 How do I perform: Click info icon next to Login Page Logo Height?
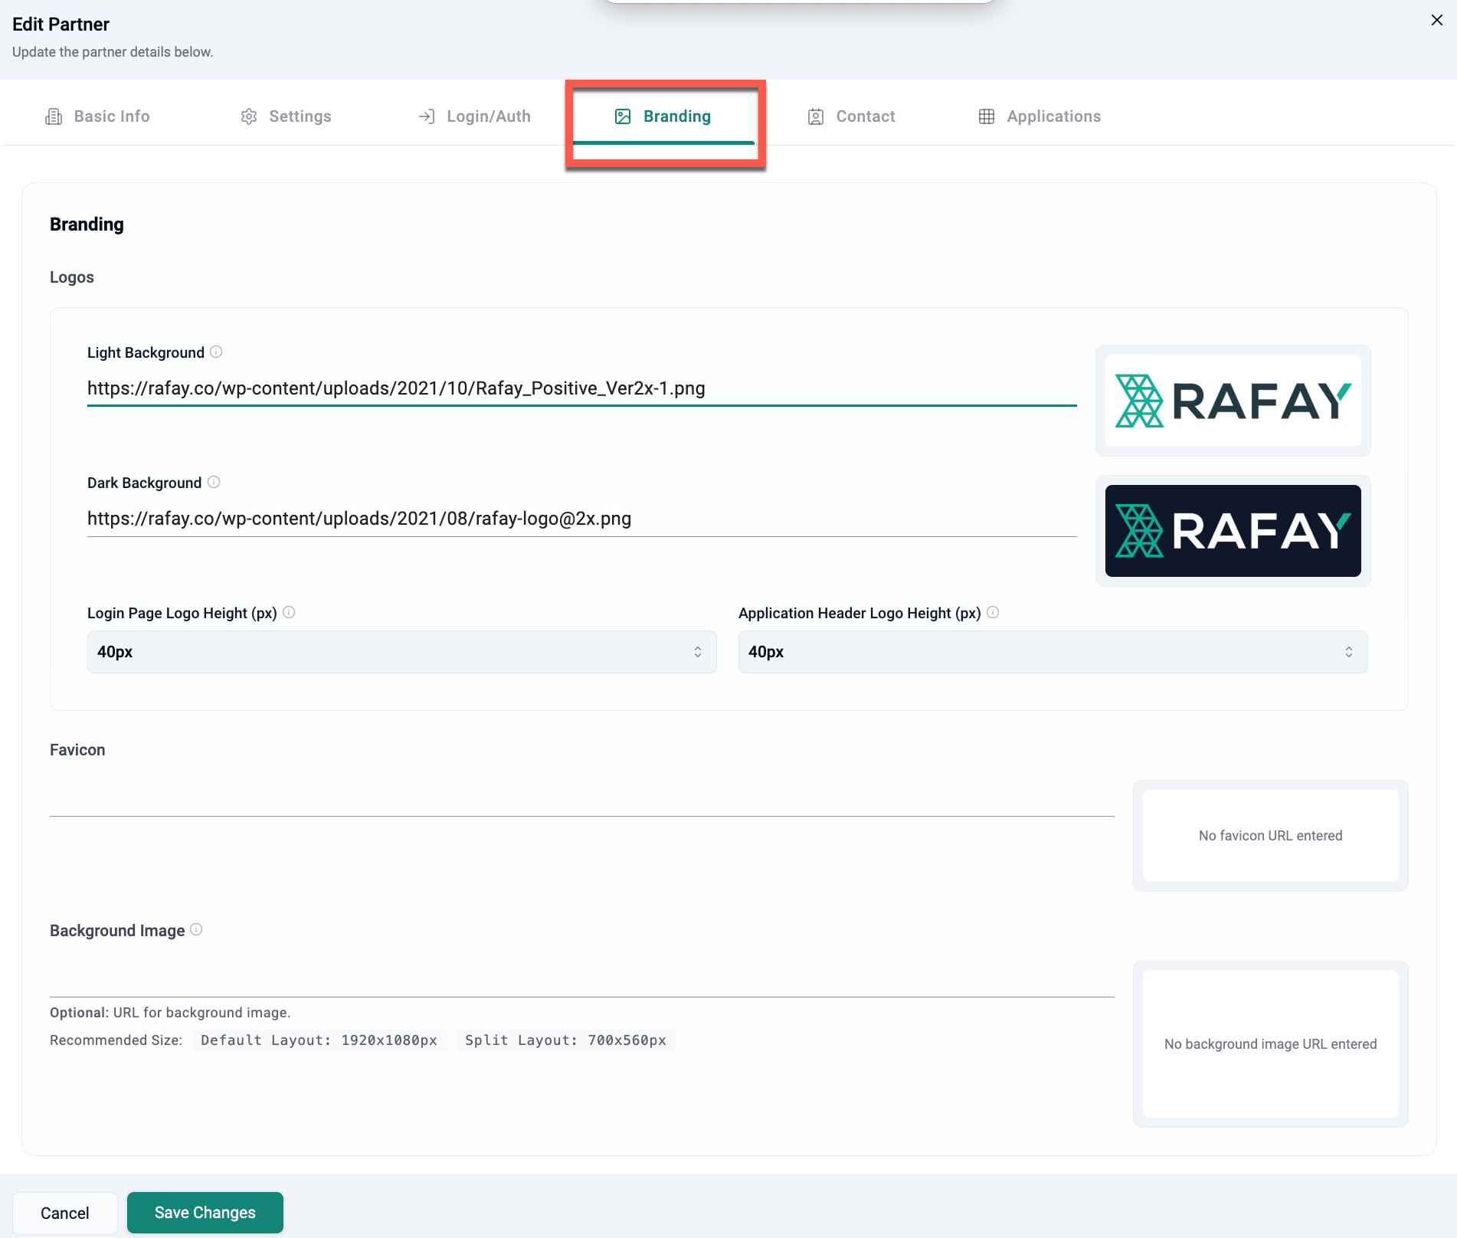pyautogui.click(x=289, y=612)
